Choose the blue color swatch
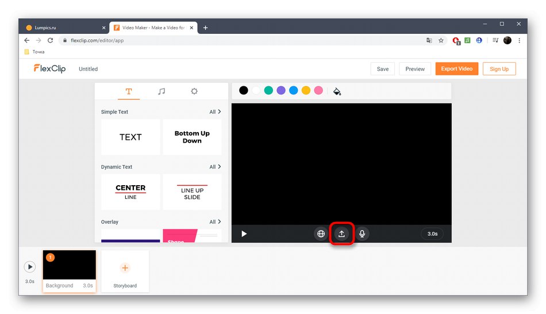The width and height of the screenshot is (546, 314). pos(294,91)
